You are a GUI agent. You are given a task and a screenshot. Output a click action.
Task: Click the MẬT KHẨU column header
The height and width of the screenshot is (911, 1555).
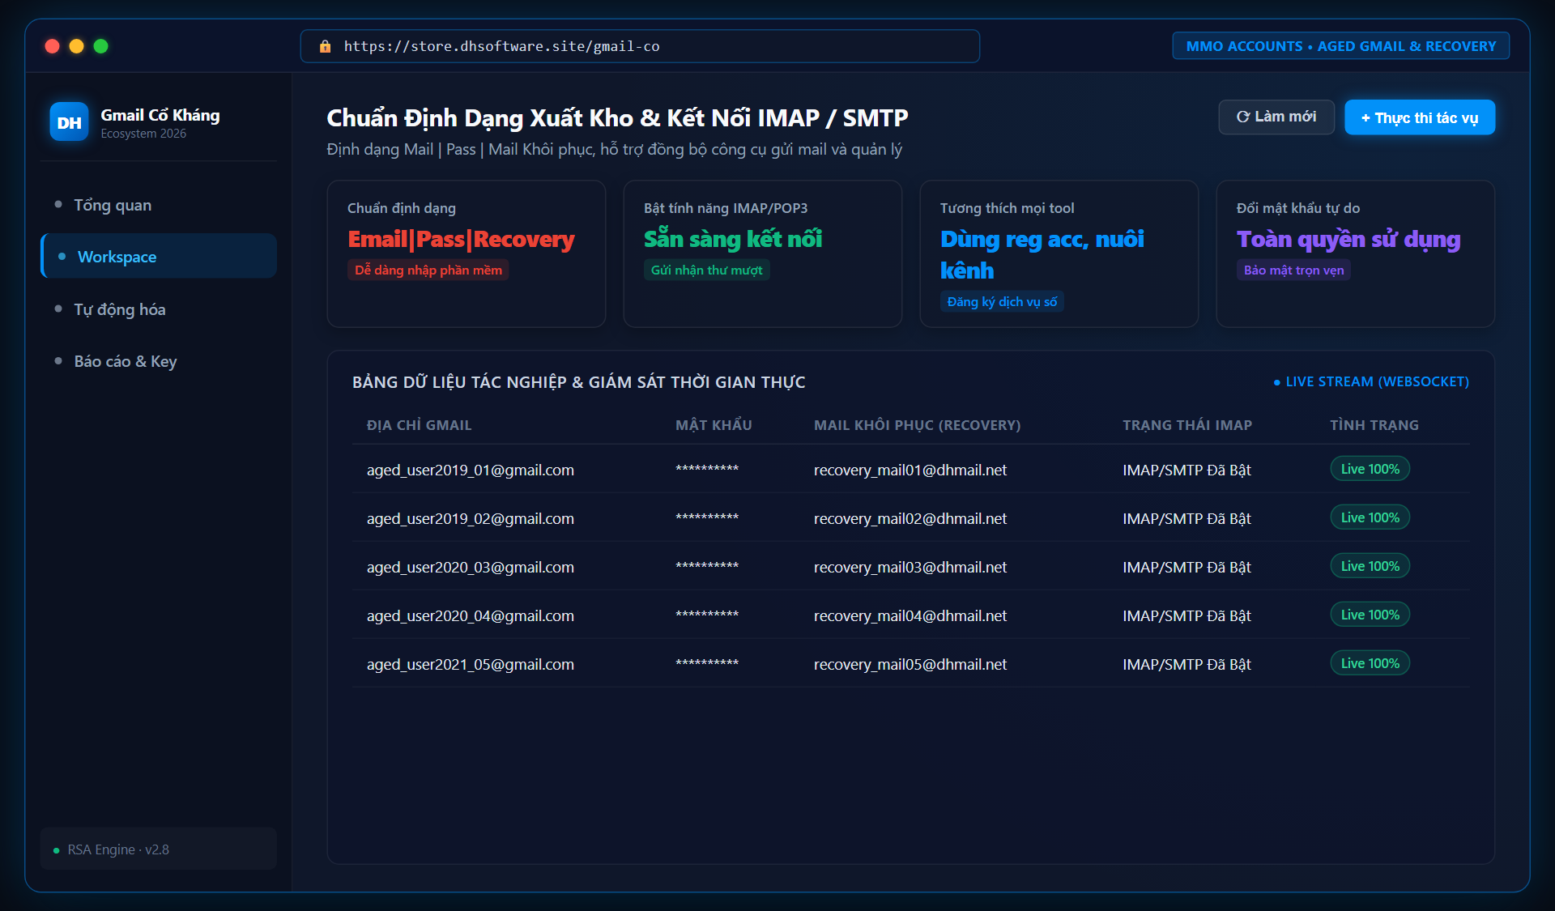tap(714, 425)
